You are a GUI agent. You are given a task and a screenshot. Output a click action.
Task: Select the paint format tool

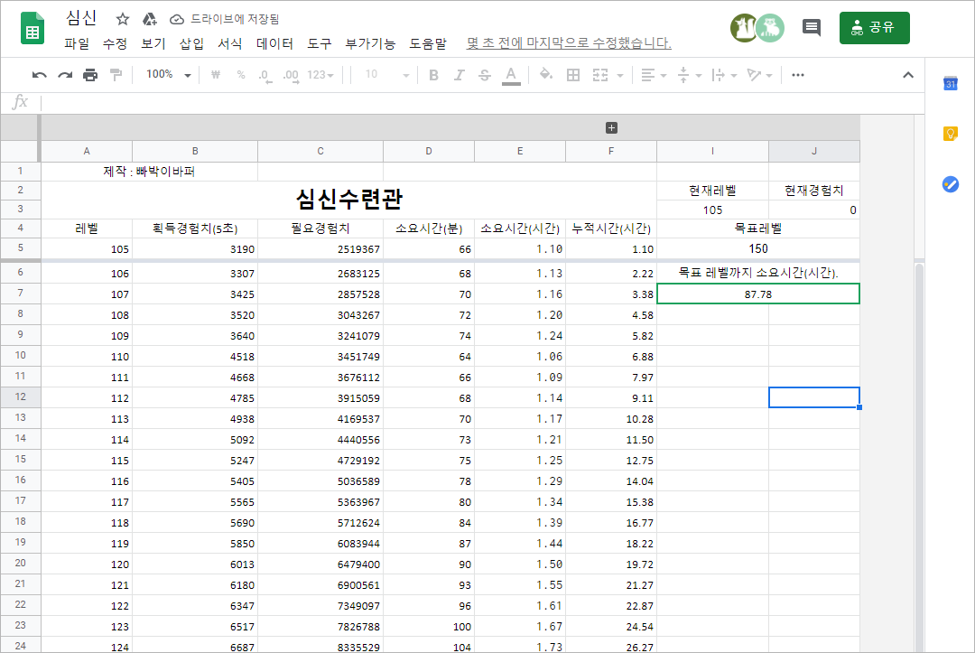pos(117,75)
